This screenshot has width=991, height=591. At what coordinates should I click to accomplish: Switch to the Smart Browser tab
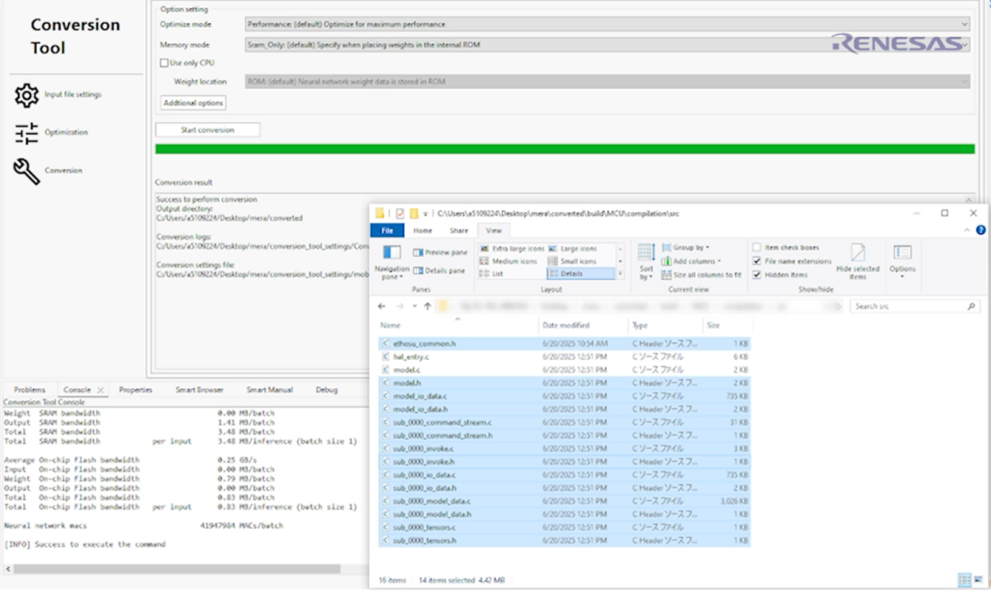click(x=200, y=390)
